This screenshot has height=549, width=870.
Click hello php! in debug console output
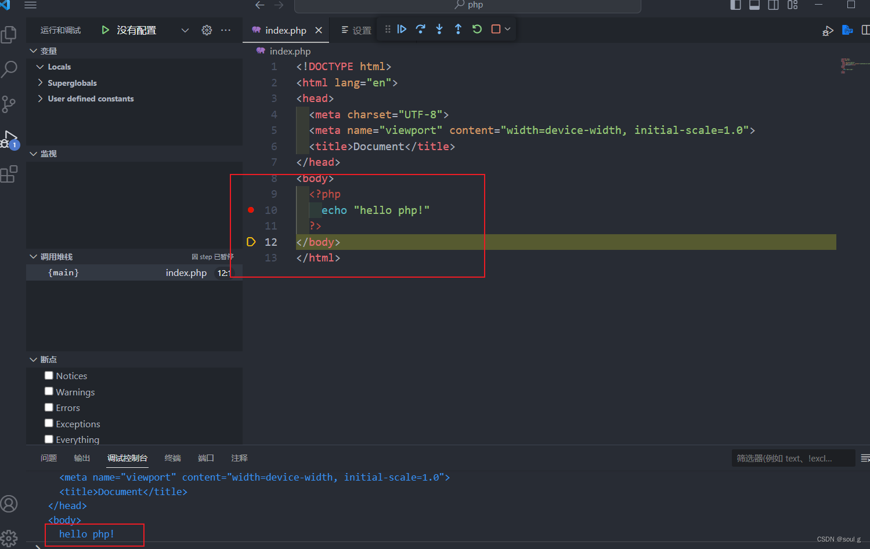86,534
